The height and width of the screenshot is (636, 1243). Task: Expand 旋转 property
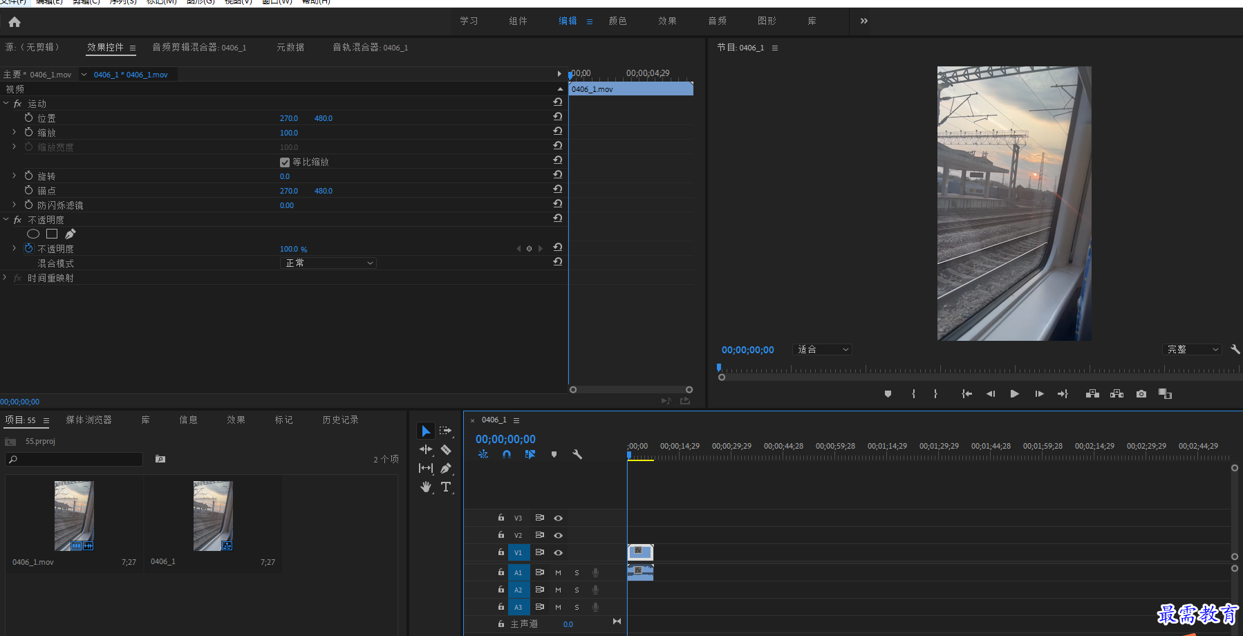(14, 176)
